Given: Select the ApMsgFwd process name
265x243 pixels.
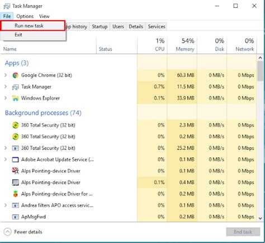Looking at the screenshot, I should coord(34,217).
